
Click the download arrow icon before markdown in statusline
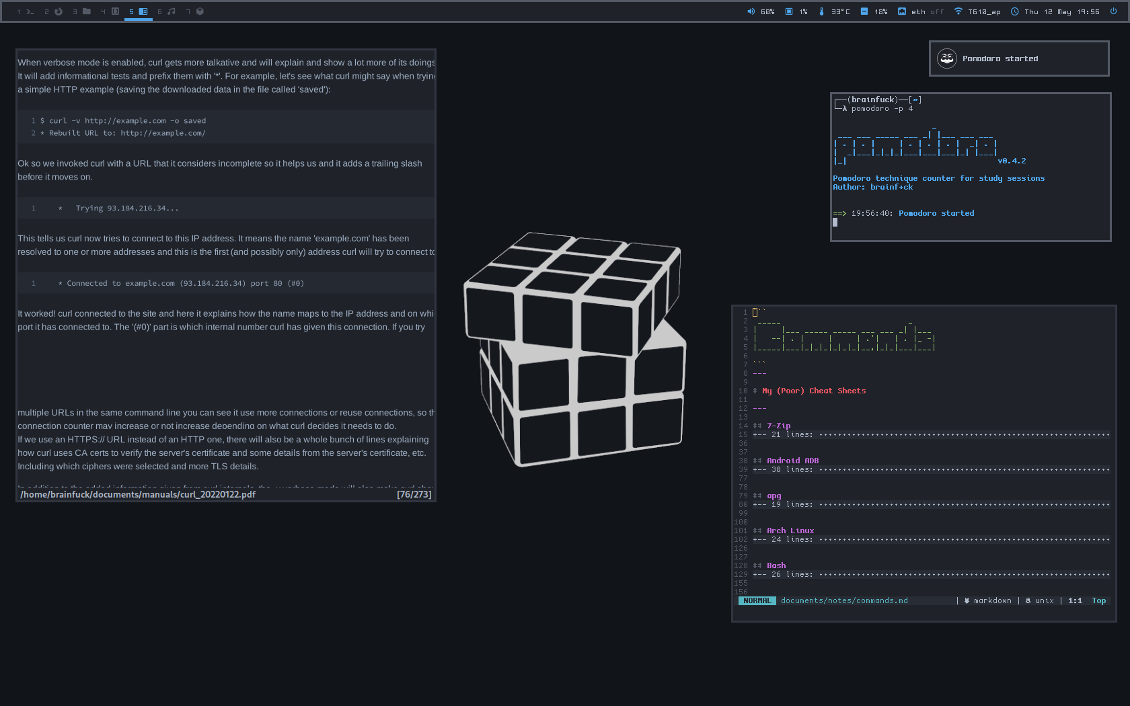tap(967, 601)
